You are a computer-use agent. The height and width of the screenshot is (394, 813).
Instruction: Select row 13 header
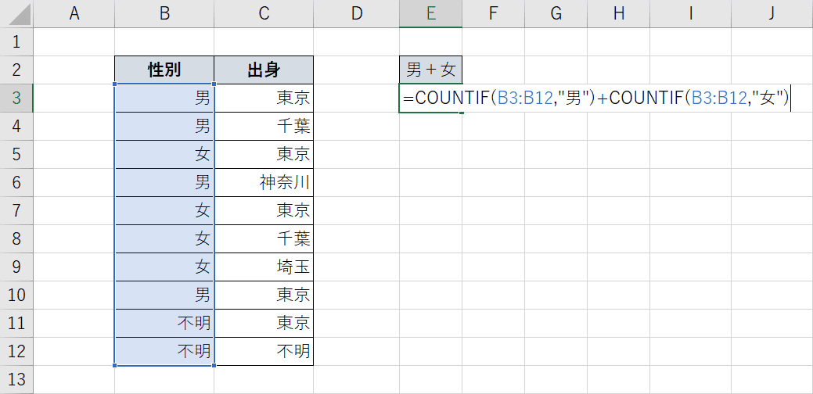[16, 380]
